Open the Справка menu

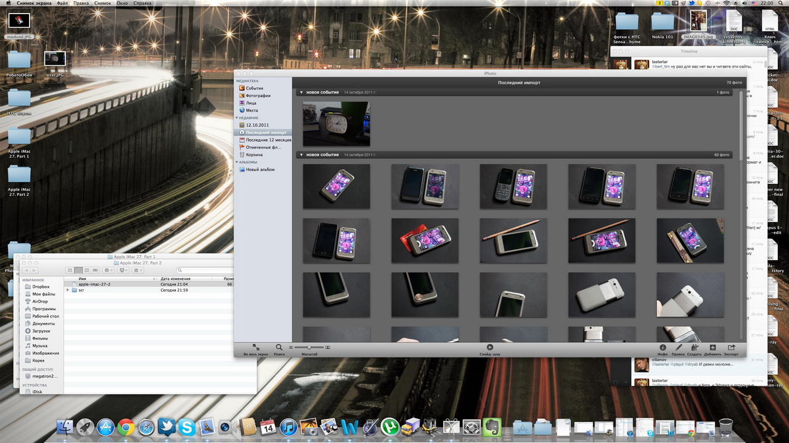pos(142,3)
